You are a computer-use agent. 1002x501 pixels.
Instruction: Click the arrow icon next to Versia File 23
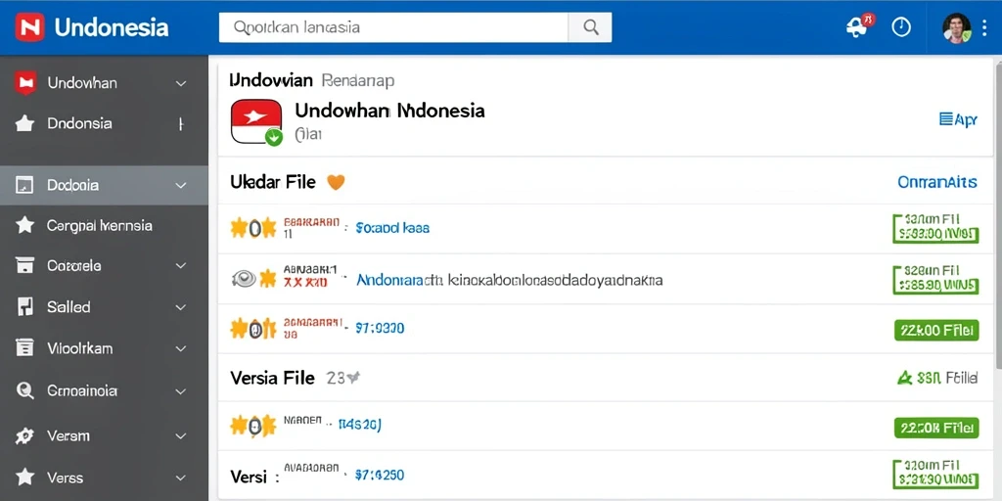tap(352, 378)
